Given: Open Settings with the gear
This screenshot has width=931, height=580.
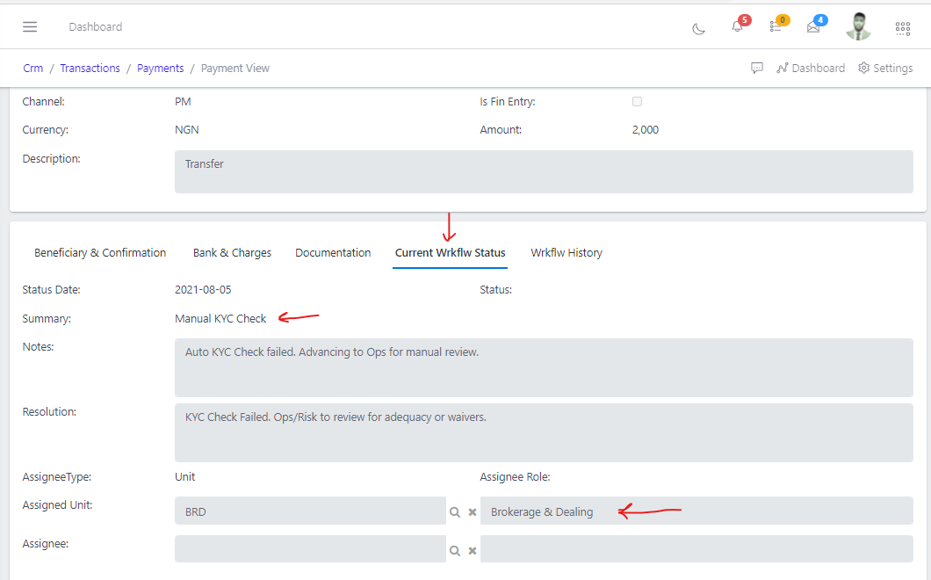Looking at the screenshot, I should click(x=884, y=68).
